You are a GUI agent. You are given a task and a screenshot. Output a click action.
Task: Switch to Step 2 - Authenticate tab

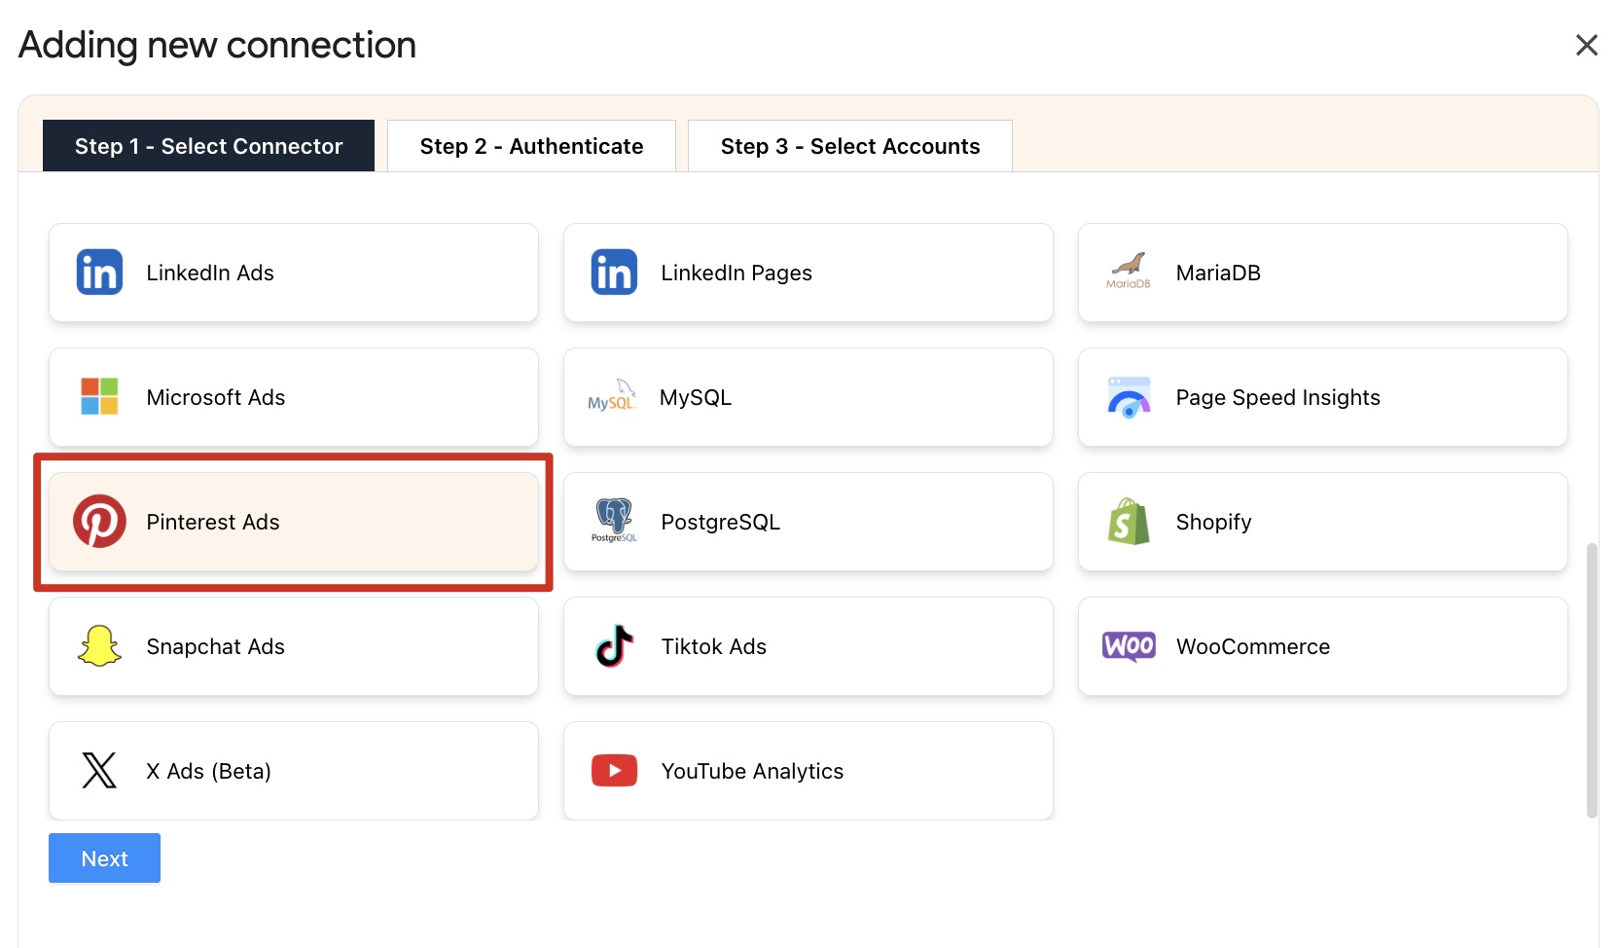(x=531, y=146)
